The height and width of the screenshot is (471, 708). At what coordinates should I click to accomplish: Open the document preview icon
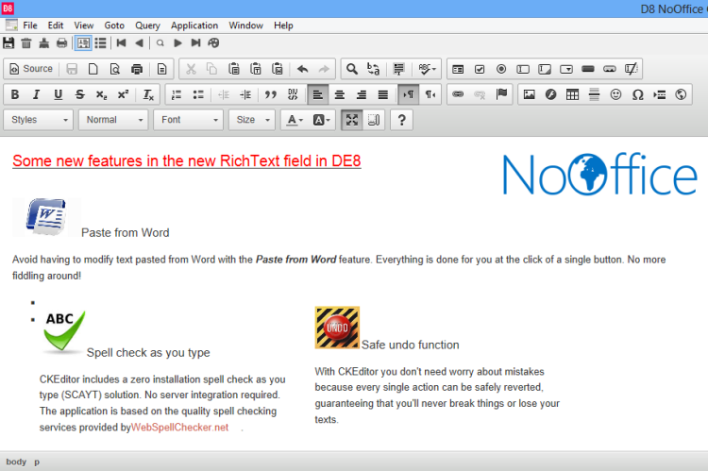click(114, 69)
